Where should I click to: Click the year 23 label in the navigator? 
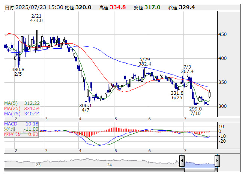pos(38,165)
